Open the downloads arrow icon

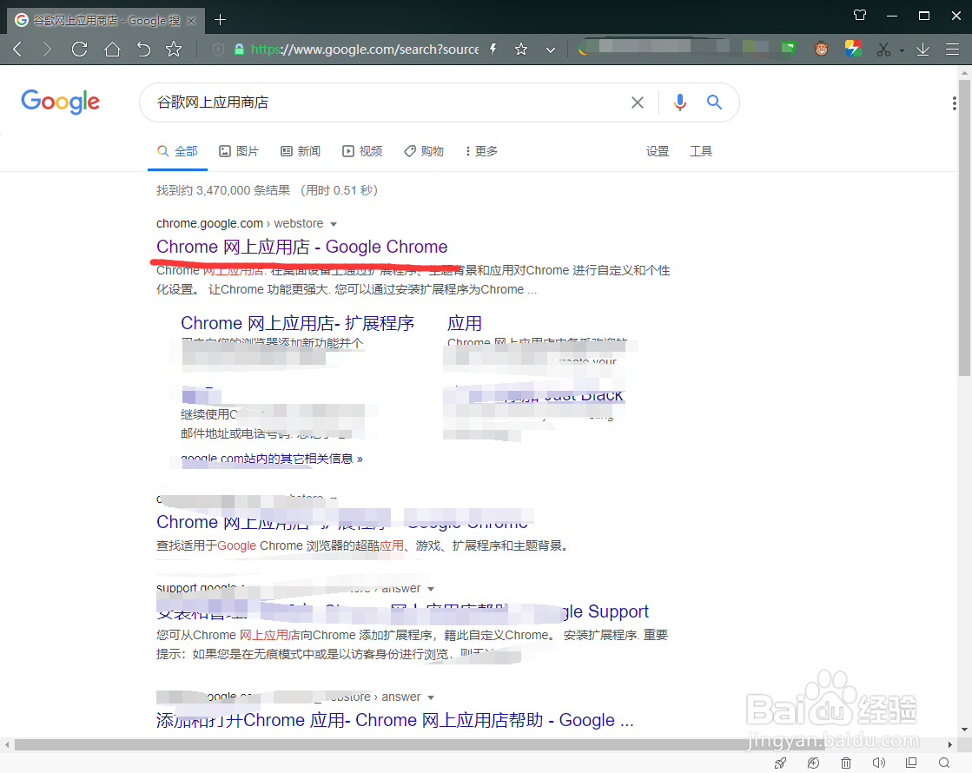pos(922,49)
